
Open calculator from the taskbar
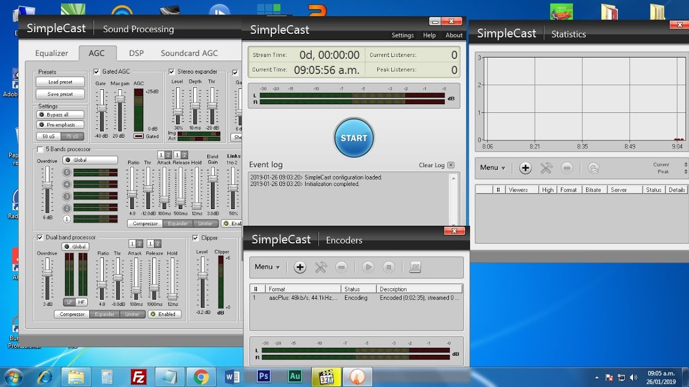[107, 377]
